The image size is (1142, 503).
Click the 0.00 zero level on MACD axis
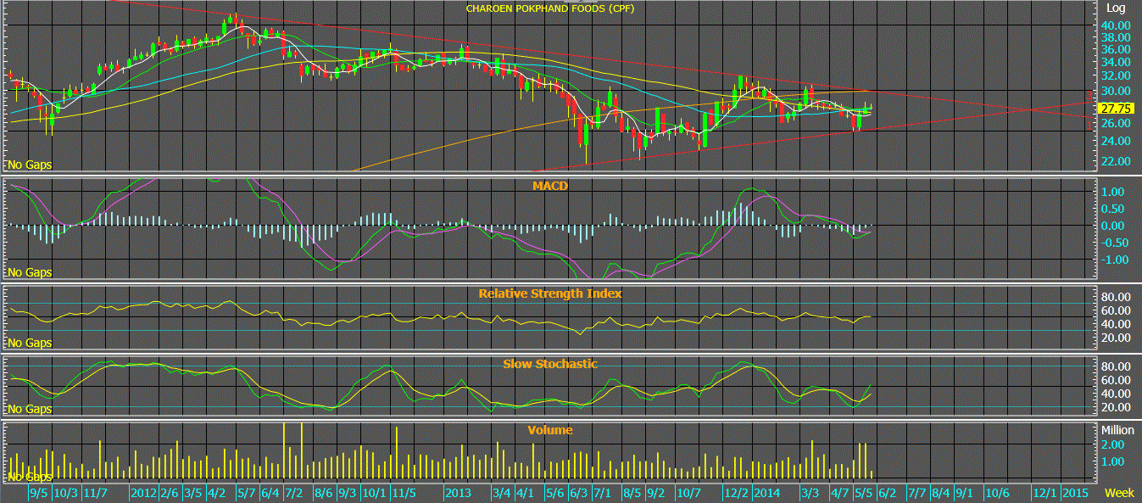click(x=1115, y=226)
